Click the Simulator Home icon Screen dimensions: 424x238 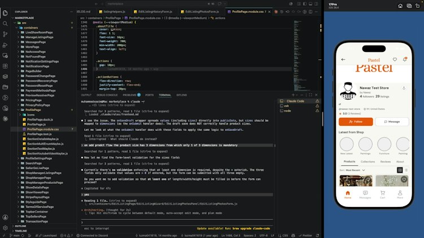point(400,6)
